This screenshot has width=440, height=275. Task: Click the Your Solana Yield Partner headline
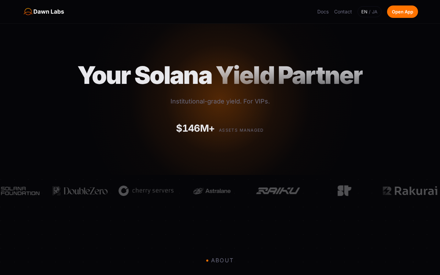click(220, 75)
